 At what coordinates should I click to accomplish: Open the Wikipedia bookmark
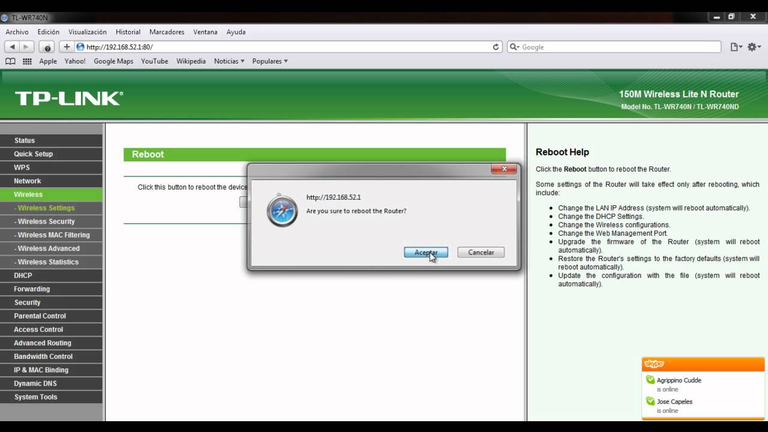point(191,61)
